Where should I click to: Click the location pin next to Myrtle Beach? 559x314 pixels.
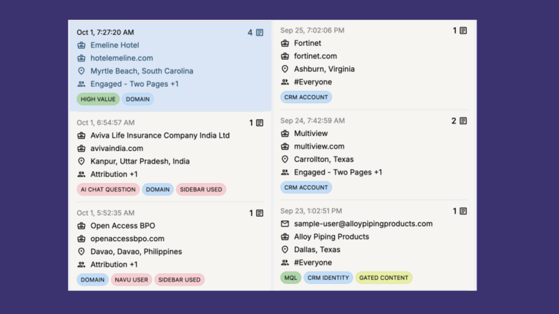pyautogui.click(x=81, y=71)
